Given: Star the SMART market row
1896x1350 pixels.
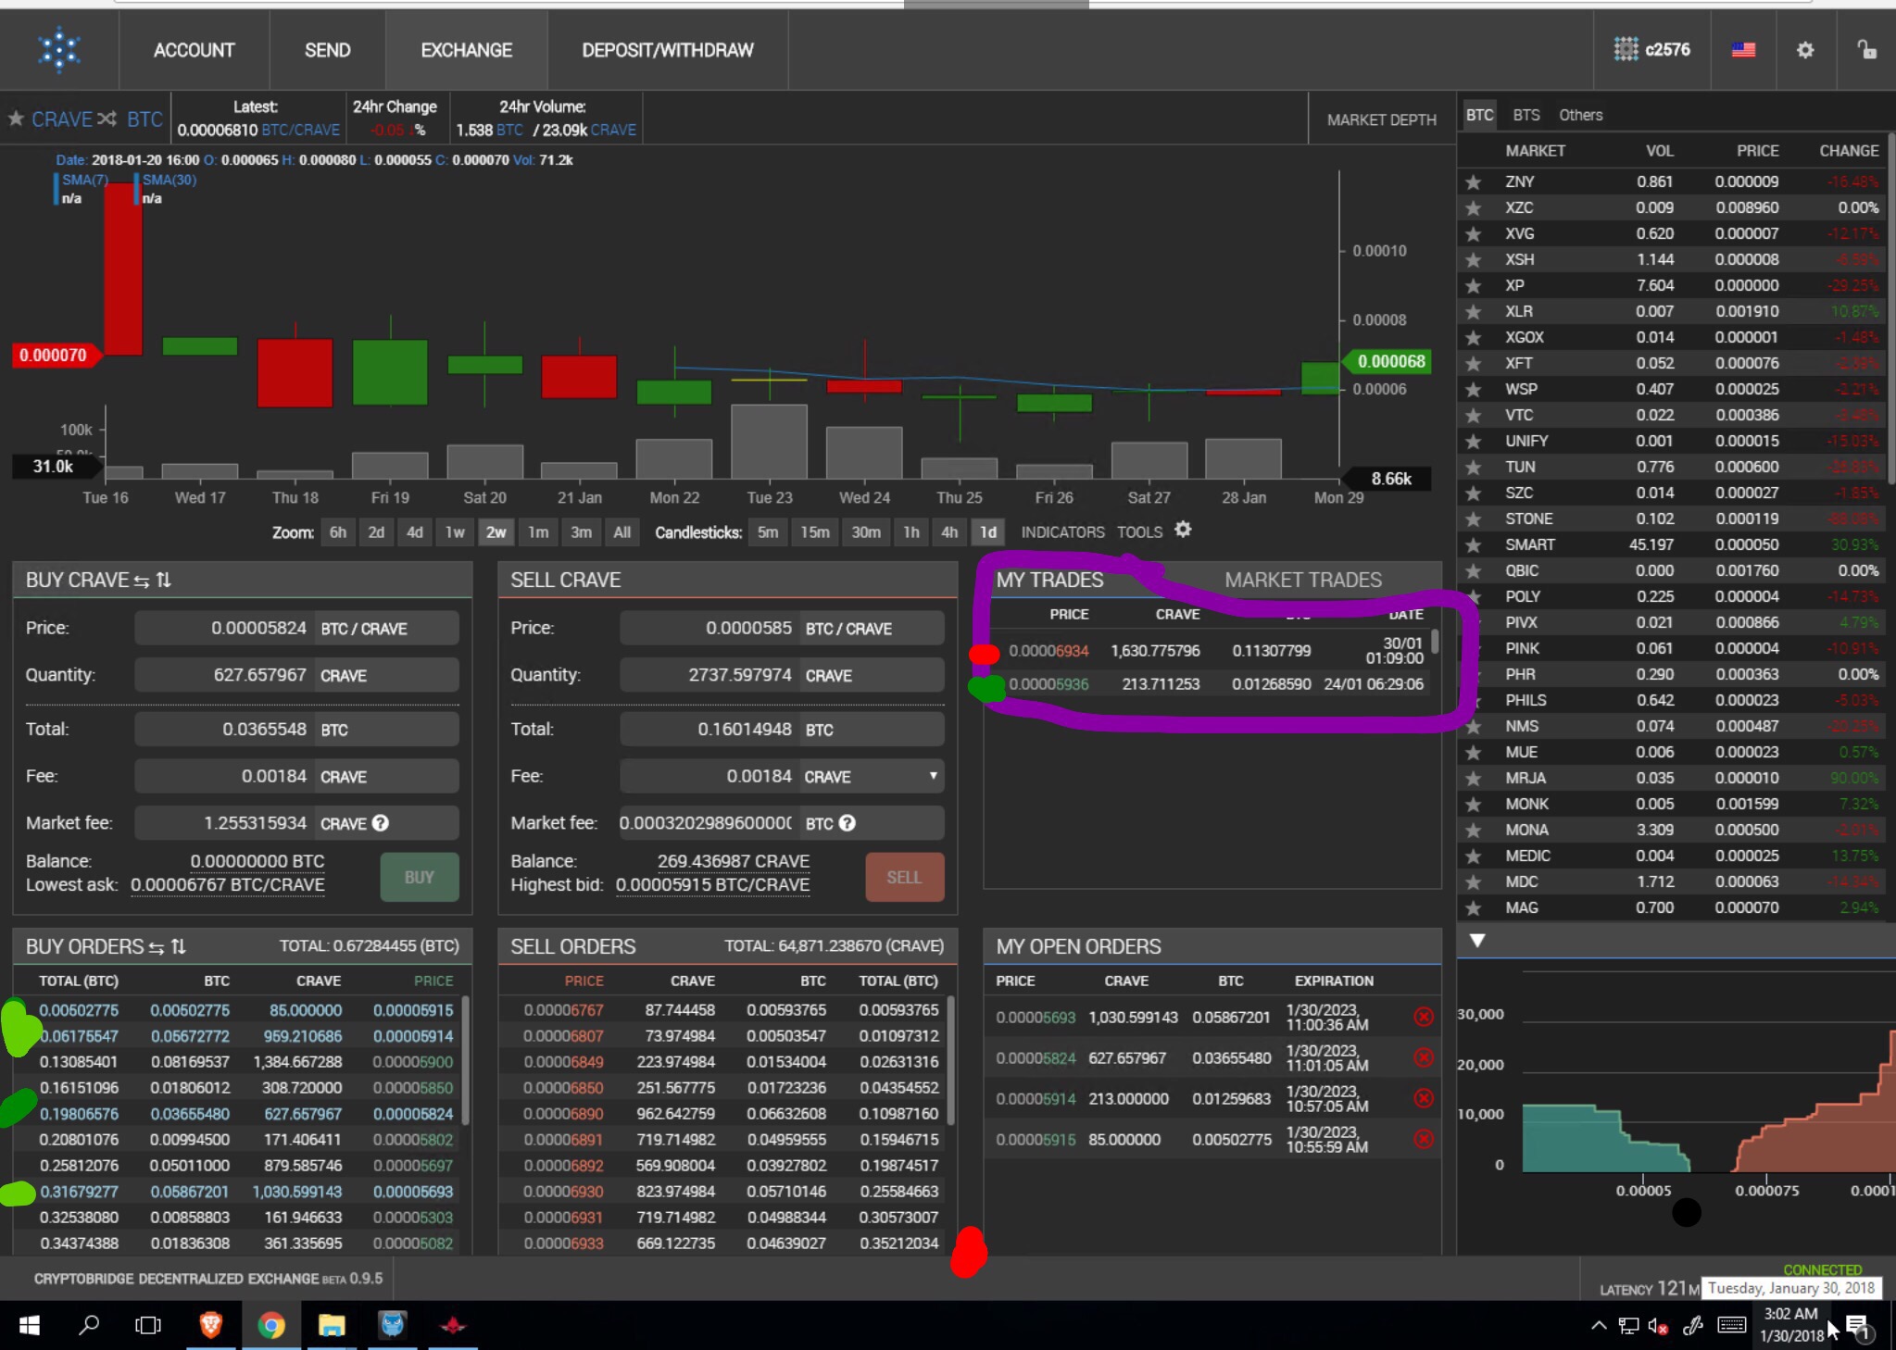Looking at the screenshot, I should point(1473,545).
